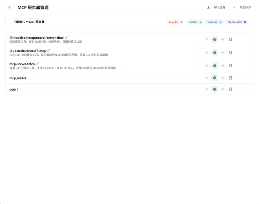The width and height of the screenshot is (259, 204).
Task: Enable Gemini for mcp_router row
Action: [223, 78]
